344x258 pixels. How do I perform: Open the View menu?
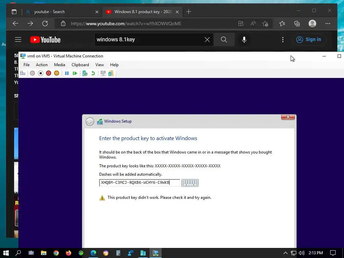click(x=99, y=65)
